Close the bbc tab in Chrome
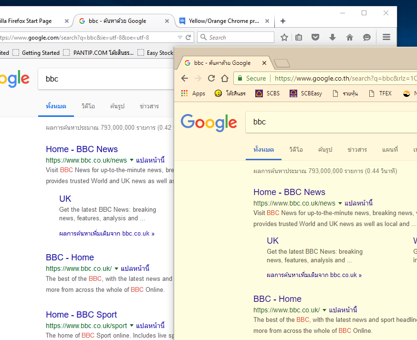Viewport: 417px width, 340px height. (264, 63)
